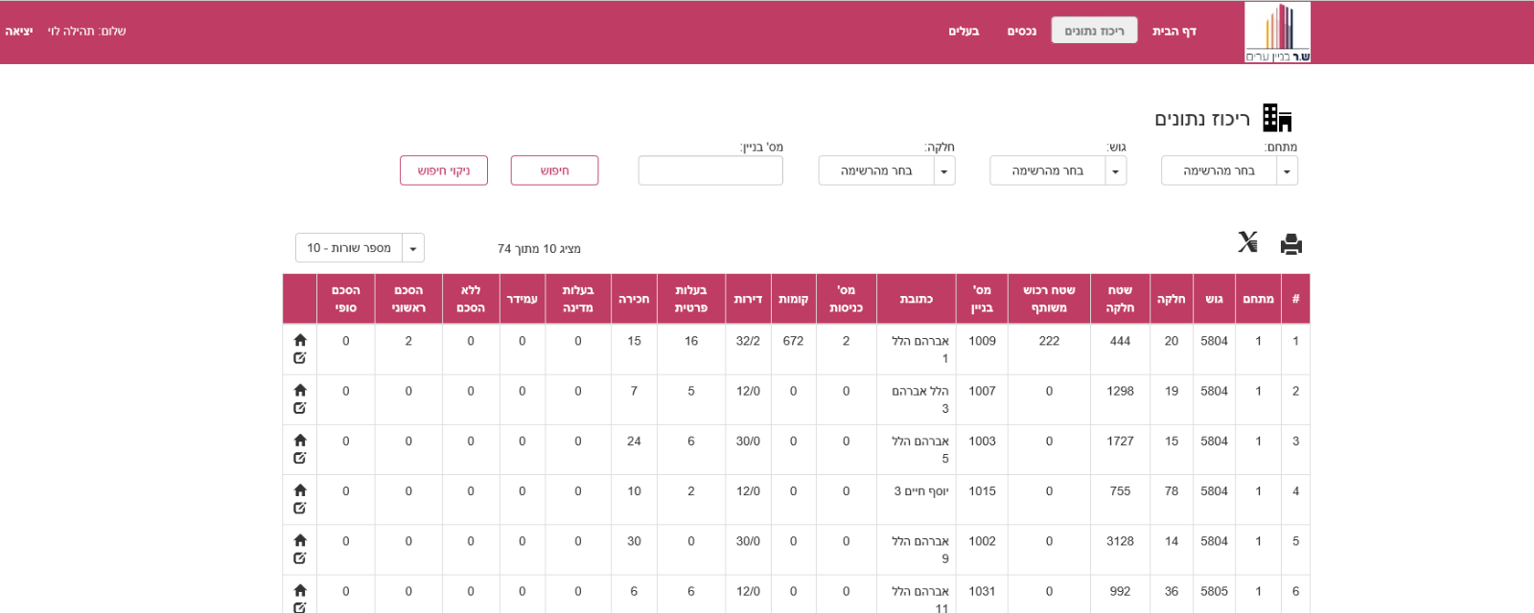The height and width of the screenshot is (613, 1534).
Task: Click the company logo in the header
Action: (x=1277, y=32)
